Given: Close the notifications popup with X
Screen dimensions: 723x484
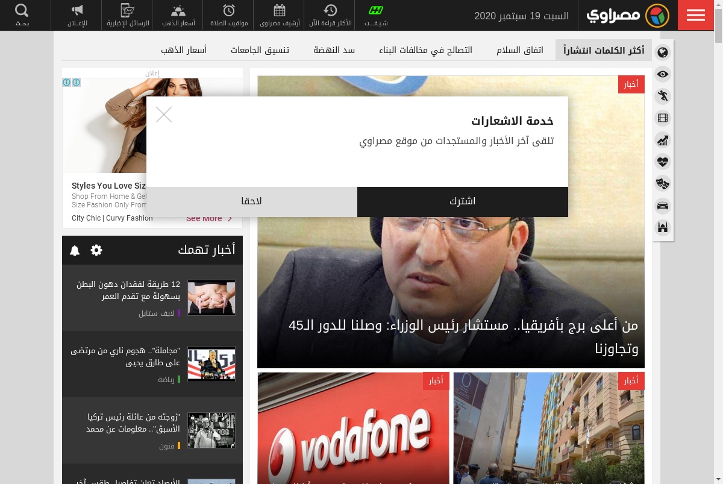Looking at the screenshot, I should click(164, 115).
